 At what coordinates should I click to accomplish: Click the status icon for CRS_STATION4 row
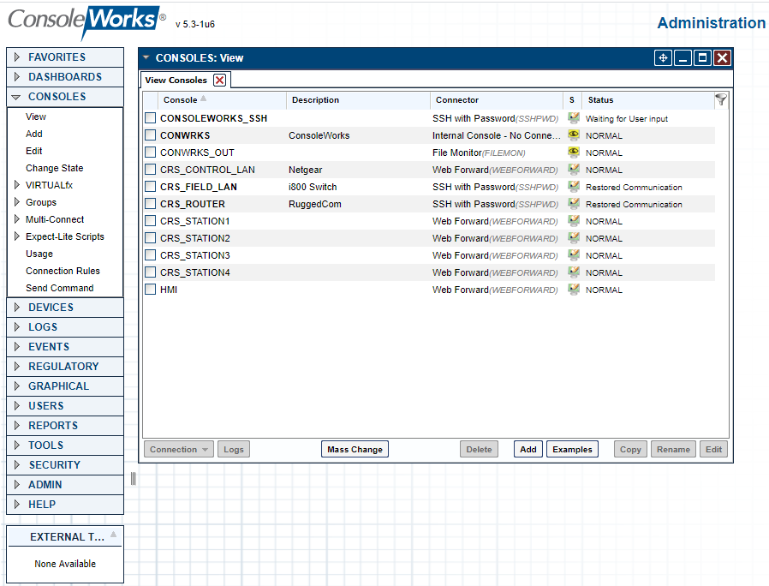coord(573,272)
